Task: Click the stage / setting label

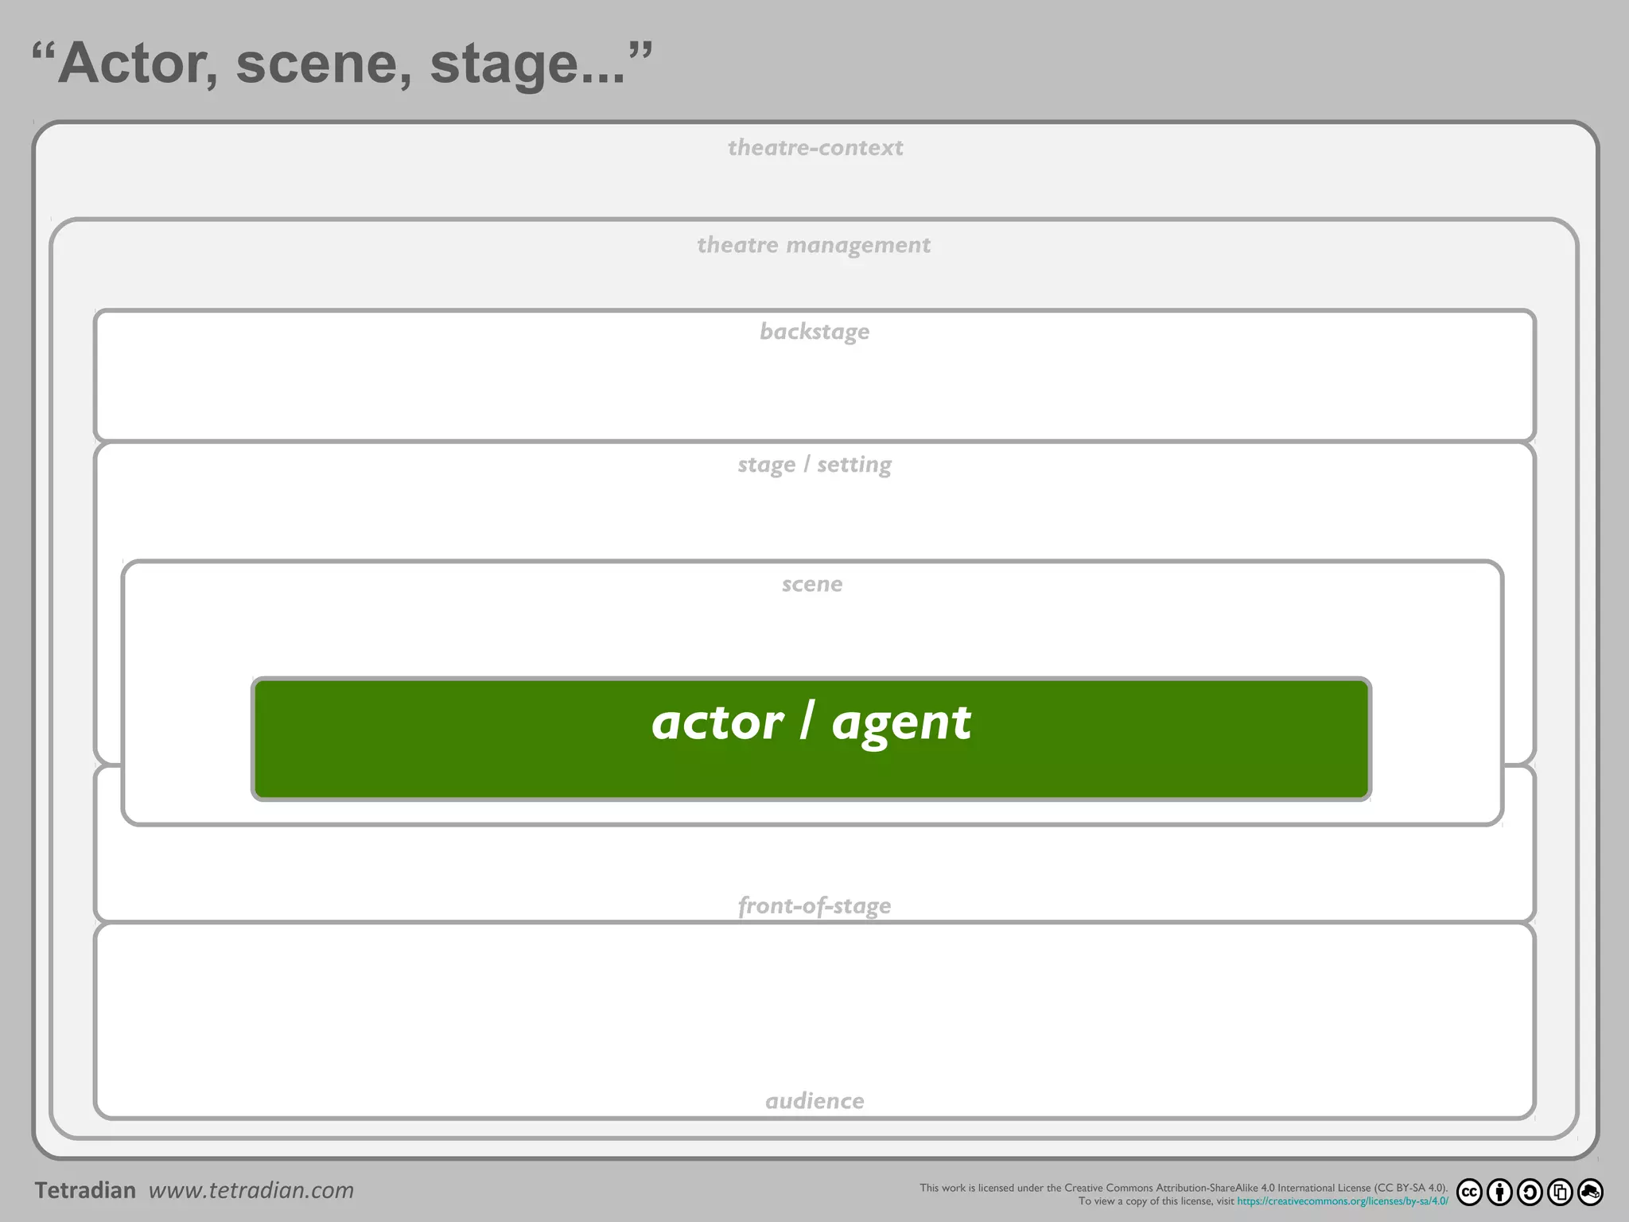Action: tap(814, 464)
